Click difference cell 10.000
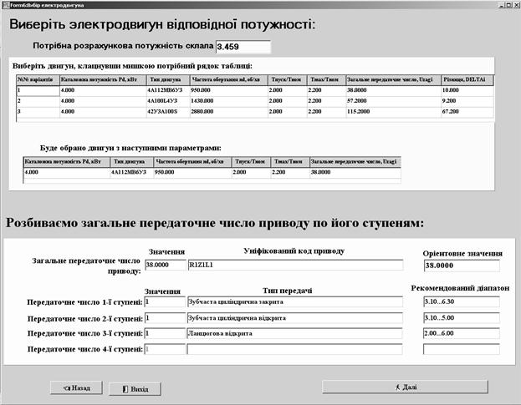 [x=467, y=90]
